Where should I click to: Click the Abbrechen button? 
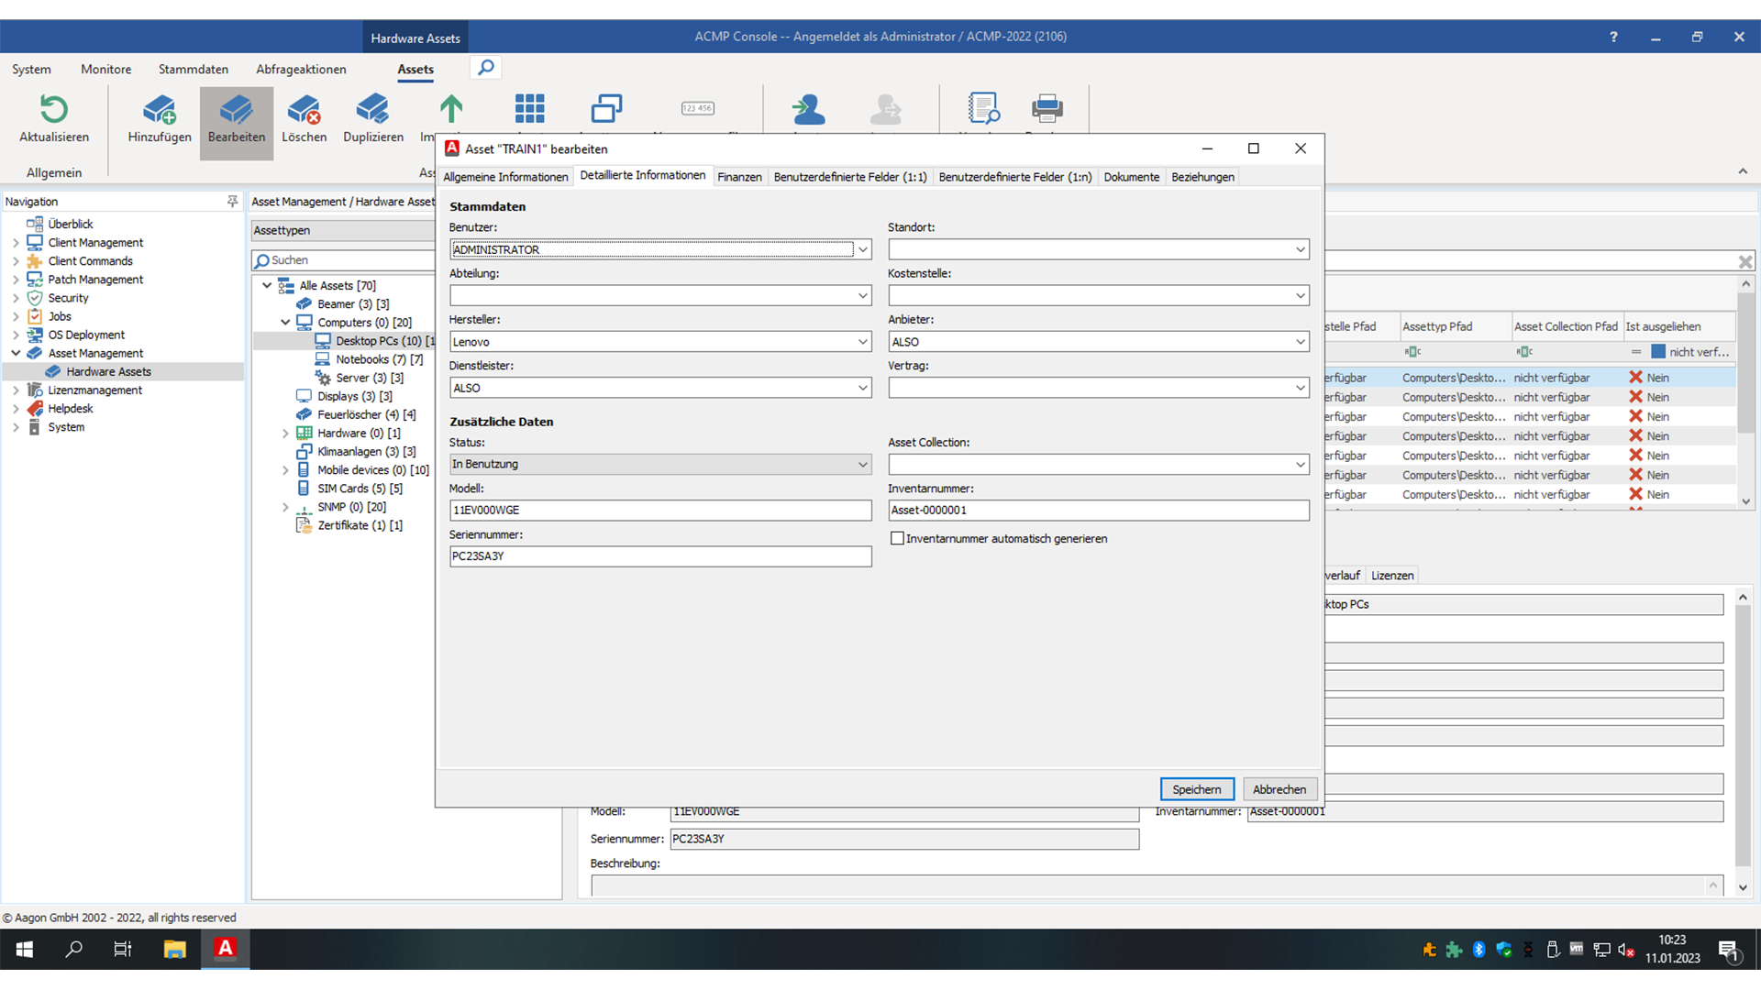[1279, 788]
